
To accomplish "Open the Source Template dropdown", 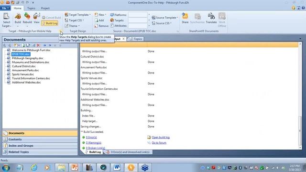I will tap(165, 18).
